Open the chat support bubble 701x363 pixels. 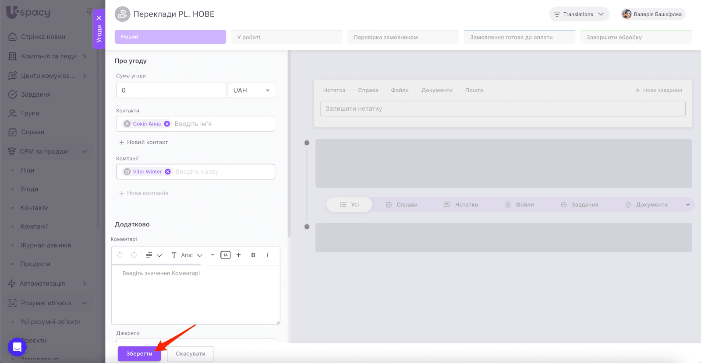17,347
